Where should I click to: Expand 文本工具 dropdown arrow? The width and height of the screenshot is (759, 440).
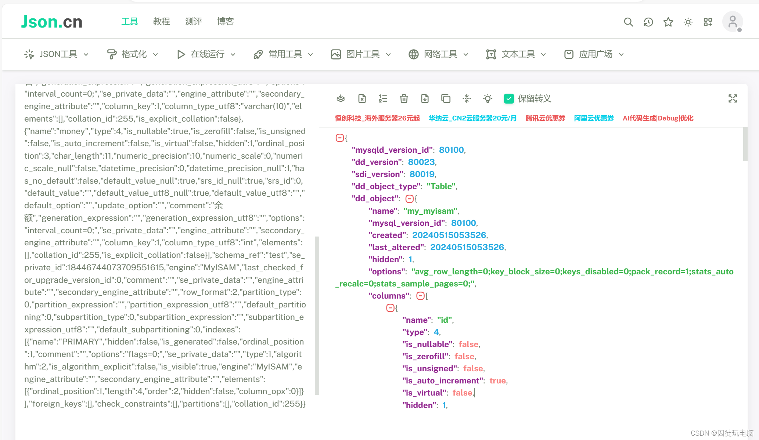(543, 55)
